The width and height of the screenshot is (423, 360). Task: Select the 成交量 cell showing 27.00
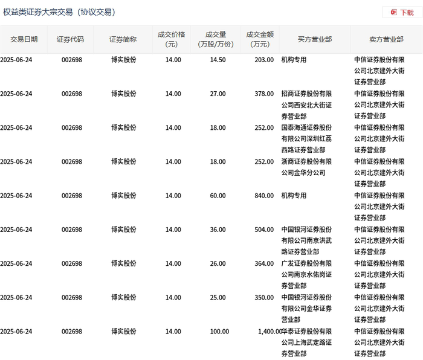coord(218,94)
